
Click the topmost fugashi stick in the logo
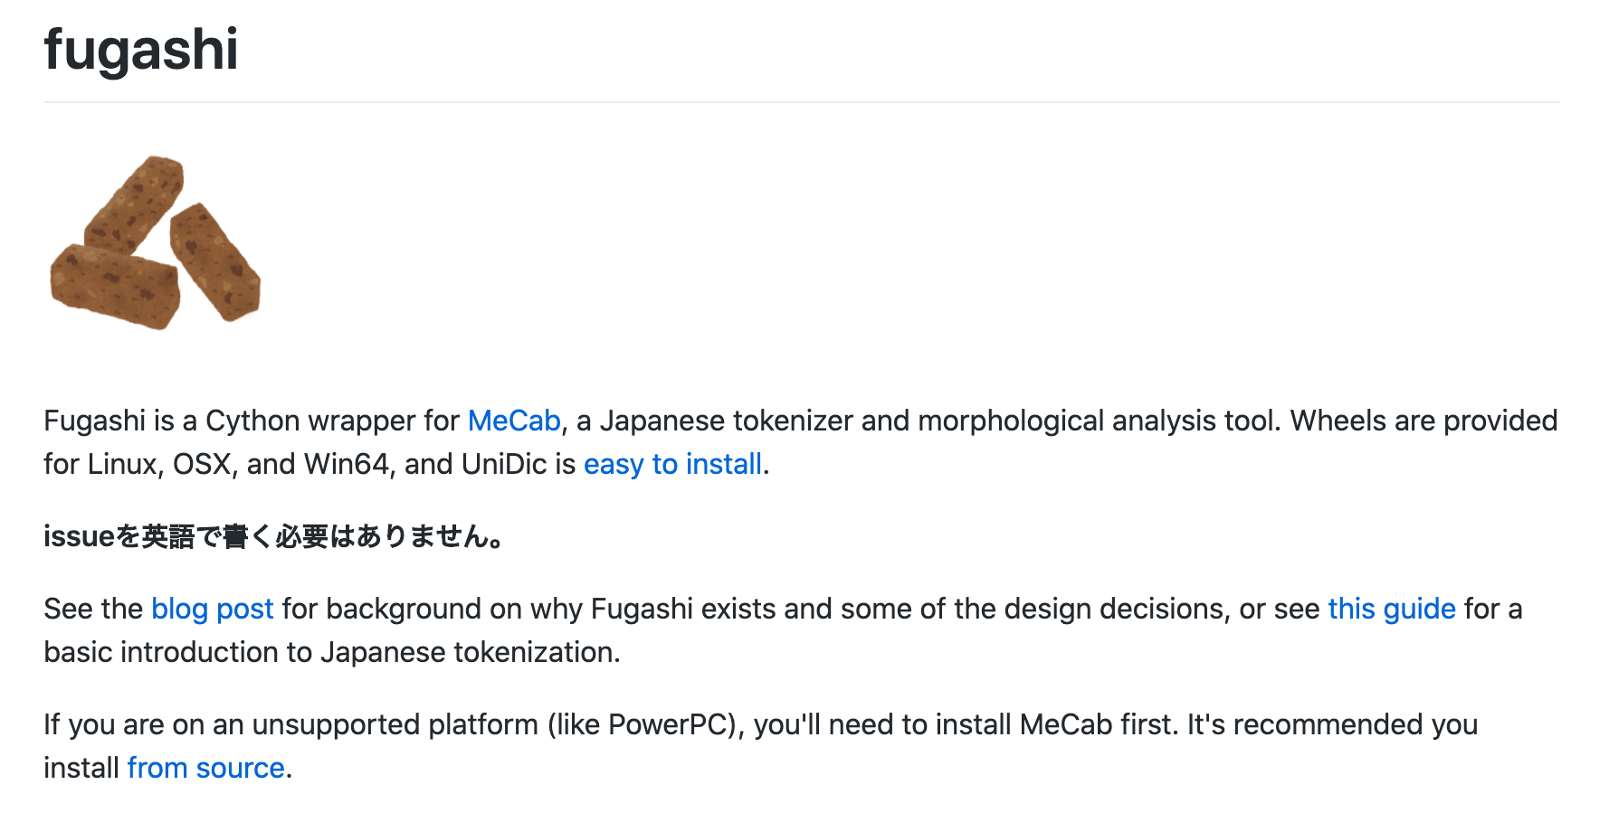point(136,203)
